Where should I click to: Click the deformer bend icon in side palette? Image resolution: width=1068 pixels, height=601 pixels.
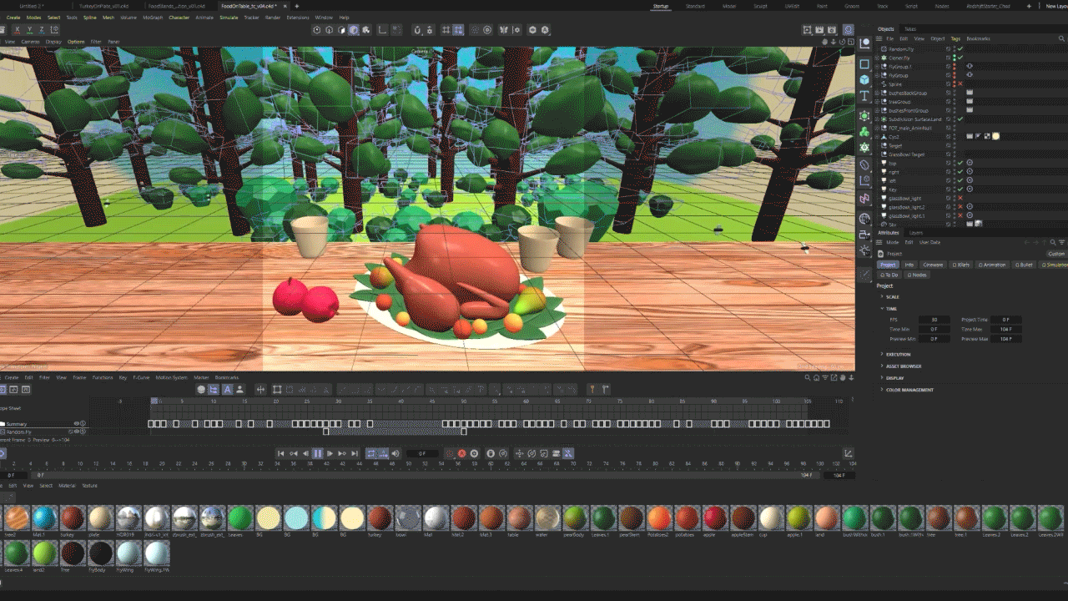click(864, 165)
